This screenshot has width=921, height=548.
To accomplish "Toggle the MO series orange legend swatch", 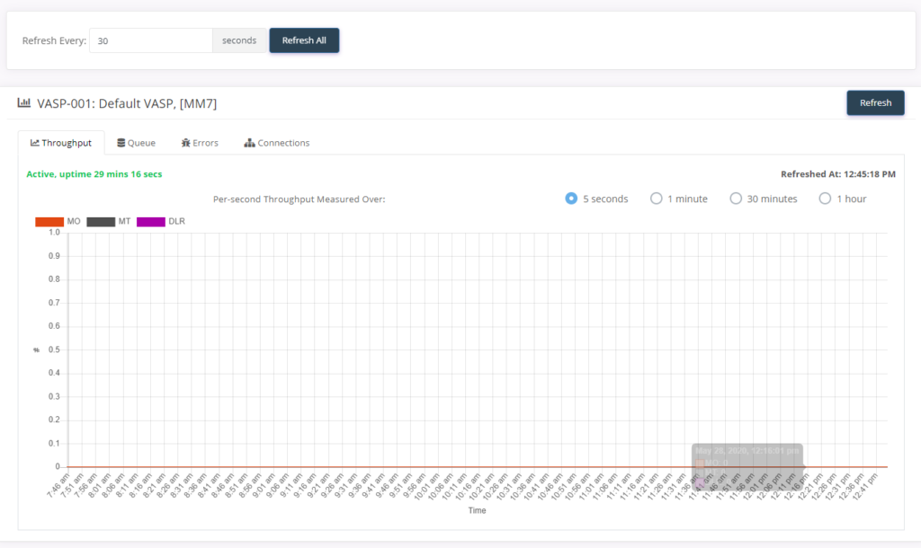I will [49, 221].
